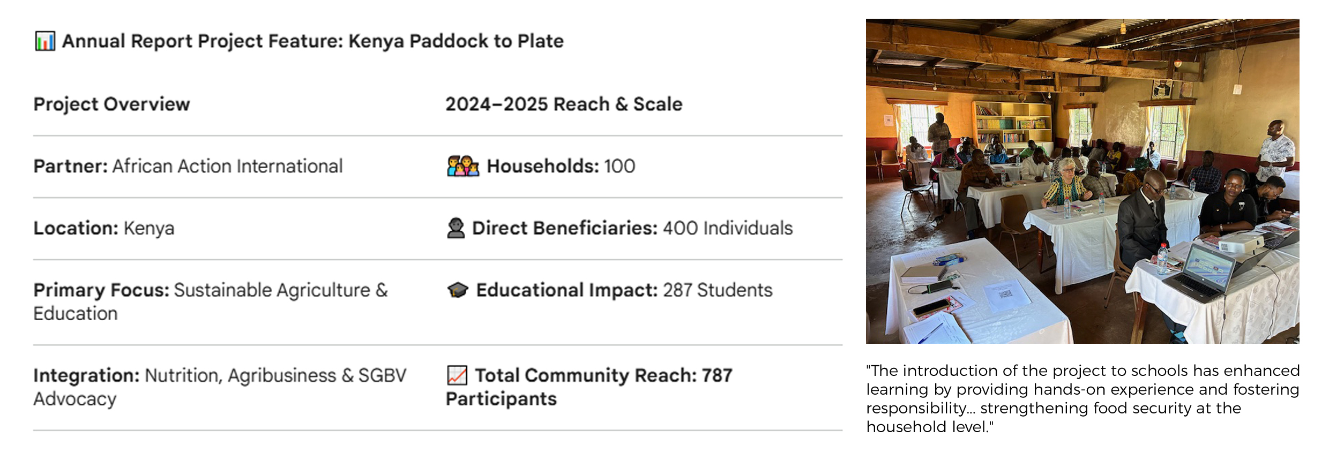Click the bookshelf in the meeting photo

click(1010, 122)
